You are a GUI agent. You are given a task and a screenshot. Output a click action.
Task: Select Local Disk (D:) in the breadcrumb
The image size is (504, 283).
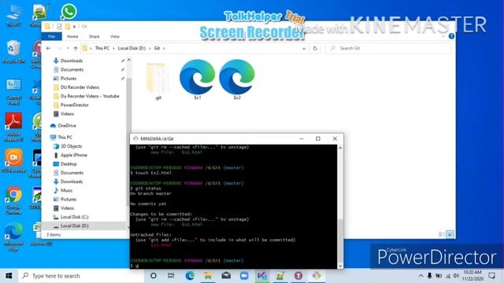132,49
